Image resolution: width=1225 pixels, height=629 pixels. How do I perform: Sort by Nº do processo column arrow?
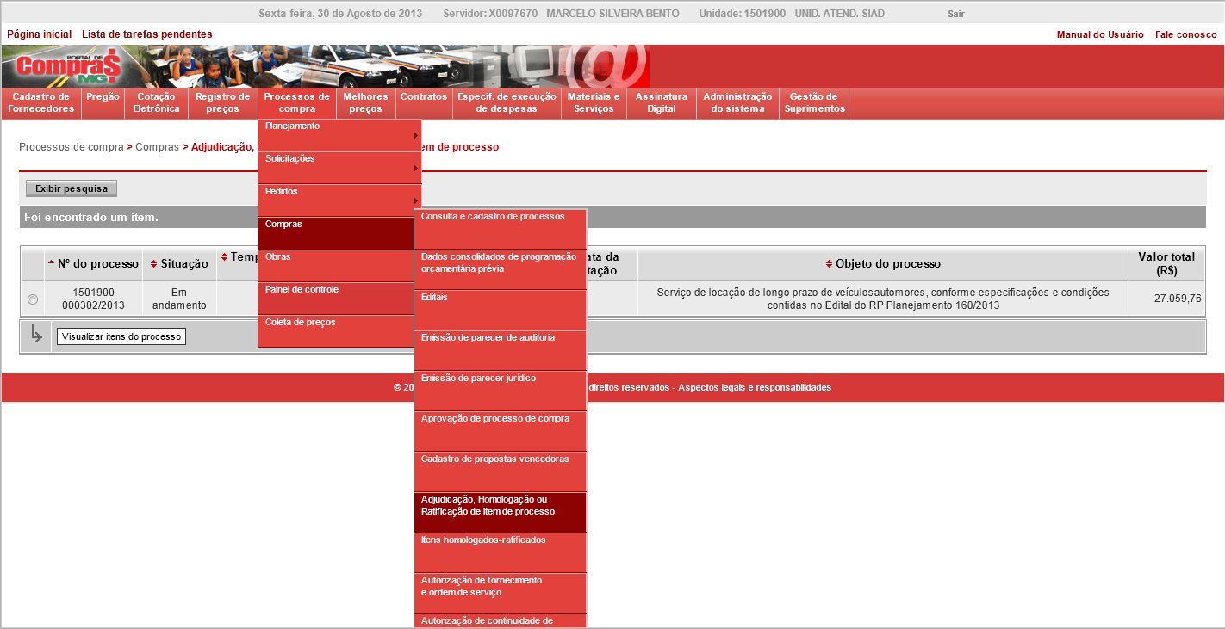point(51,263)
